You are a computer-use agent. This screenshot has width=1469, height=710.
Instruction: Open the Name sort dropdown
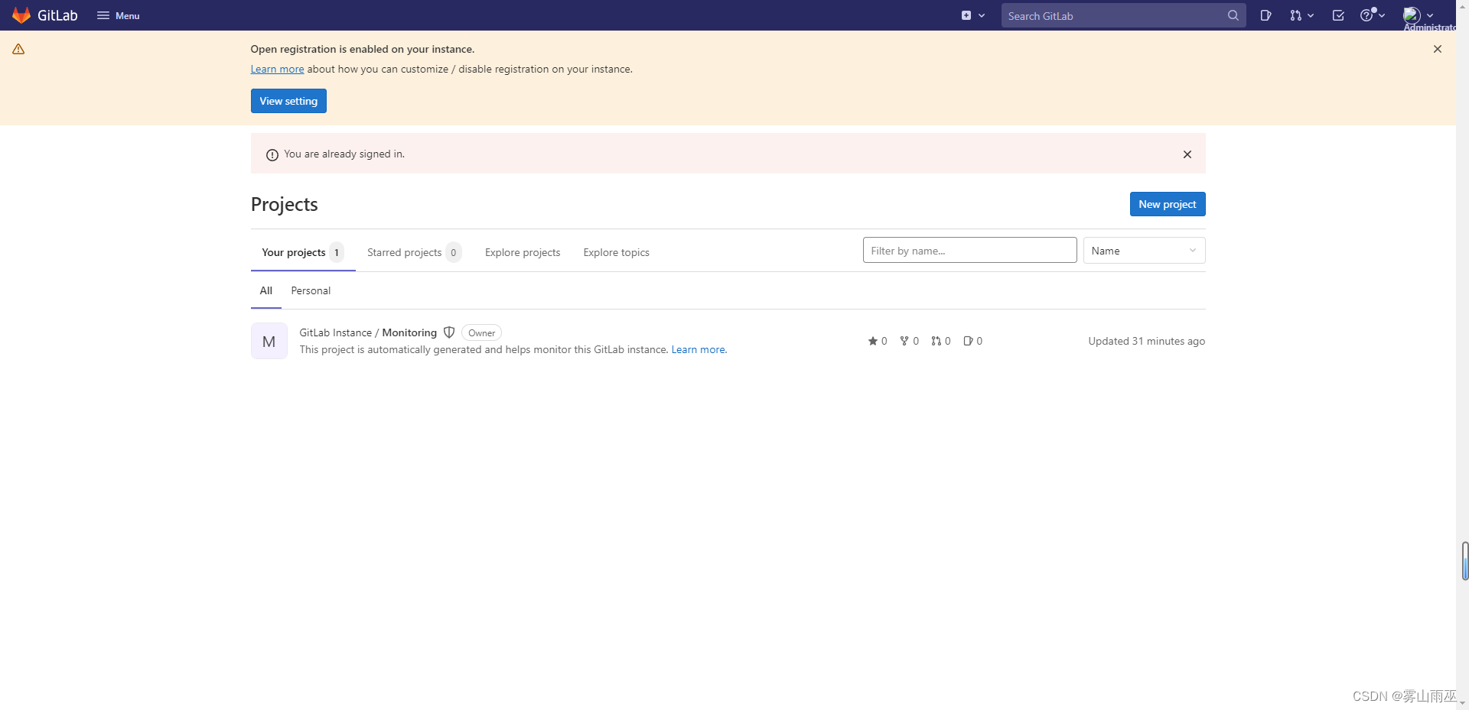point(1143,250)
